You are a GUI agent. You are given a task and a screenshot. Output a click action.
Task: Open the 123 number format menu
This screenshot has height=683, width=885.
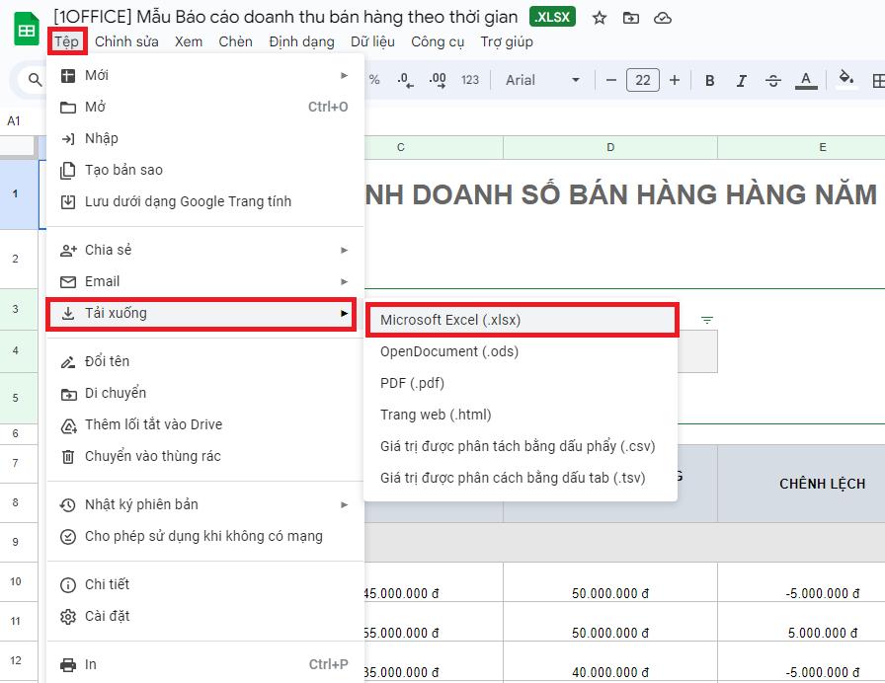tap(470, 80)
